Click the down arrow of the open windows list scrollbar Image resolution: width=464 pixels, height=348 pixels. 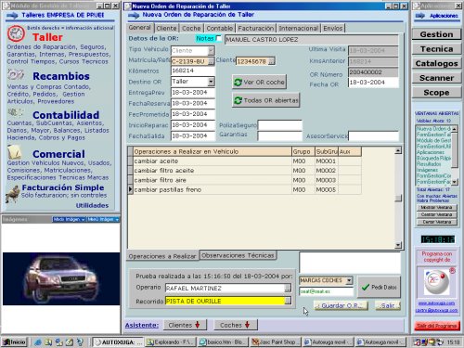[x=455, y=182]
